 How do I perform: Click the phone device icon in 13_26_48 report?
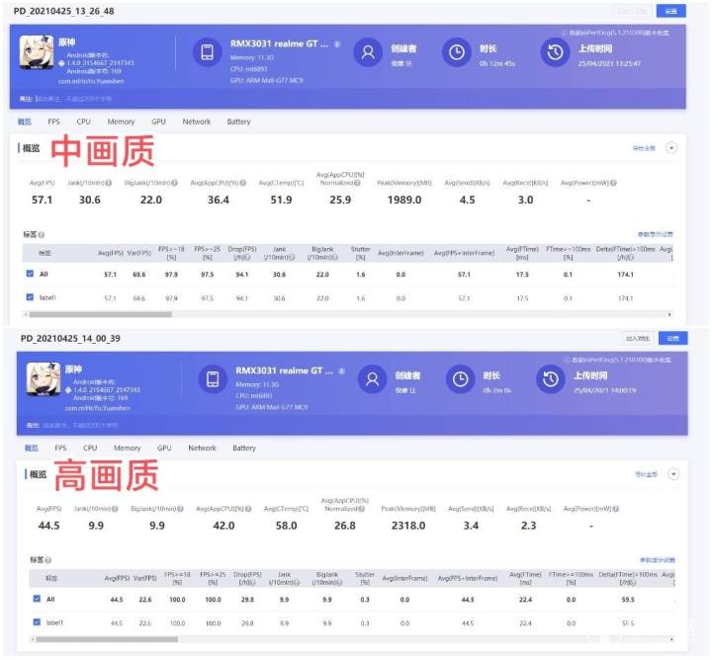(x=207, y=52)
